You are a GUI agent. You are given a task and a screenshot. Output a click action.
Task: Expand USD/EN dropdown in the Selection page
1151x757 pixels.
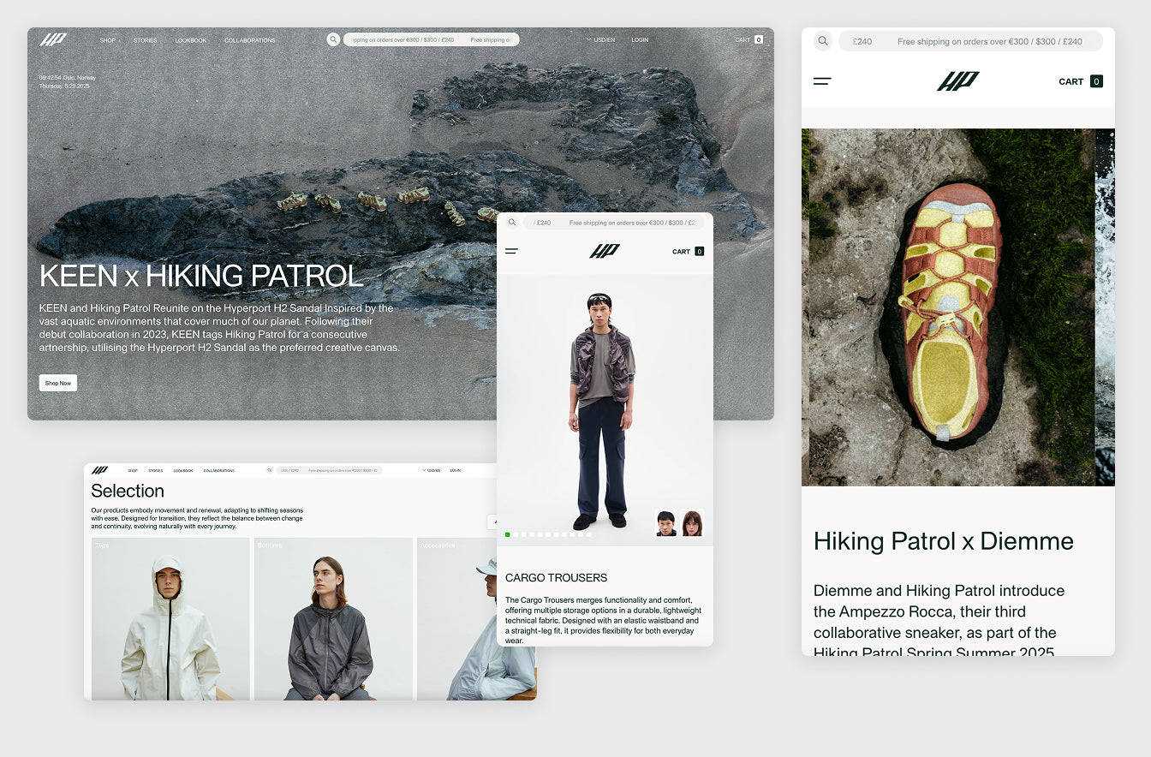[432, 470]
